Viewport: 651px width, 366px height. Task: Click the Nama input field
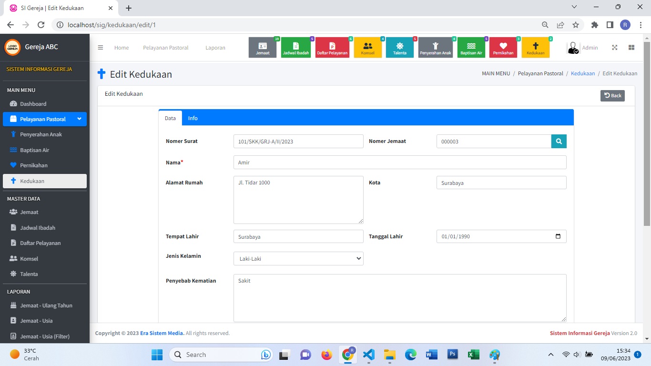pyautogui.click(x=399, y=163)
